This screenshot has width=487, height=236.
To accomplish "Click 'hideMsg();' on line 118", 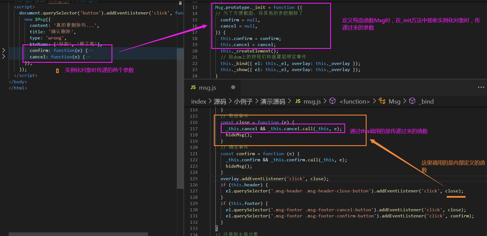I will [x=239, y=135].
